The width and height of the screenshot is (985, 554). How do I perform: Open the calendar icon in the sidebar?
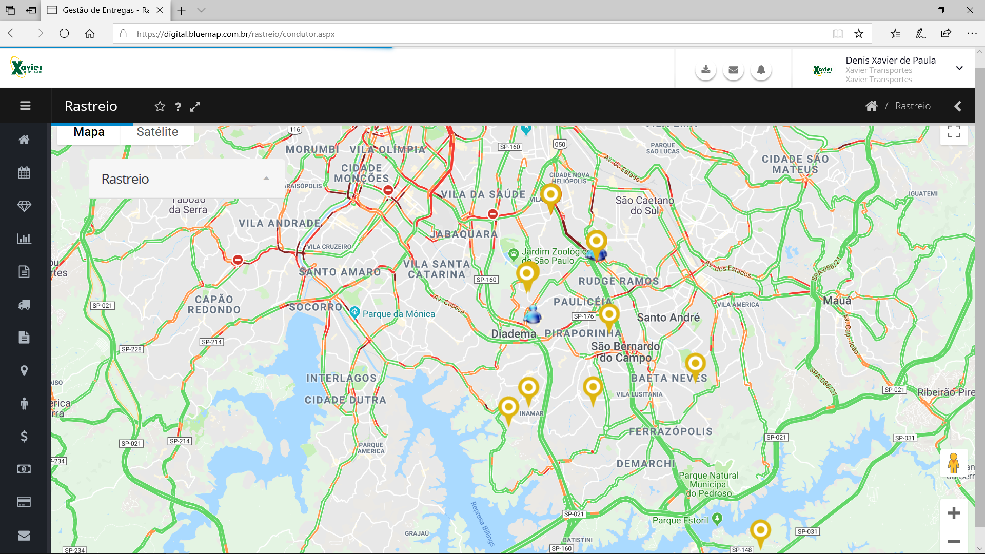tap(24, 173)
